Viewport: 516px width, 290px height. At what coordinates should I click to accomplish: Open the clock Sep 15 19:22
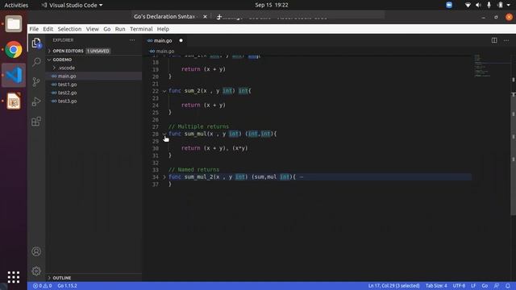(272, 5)
